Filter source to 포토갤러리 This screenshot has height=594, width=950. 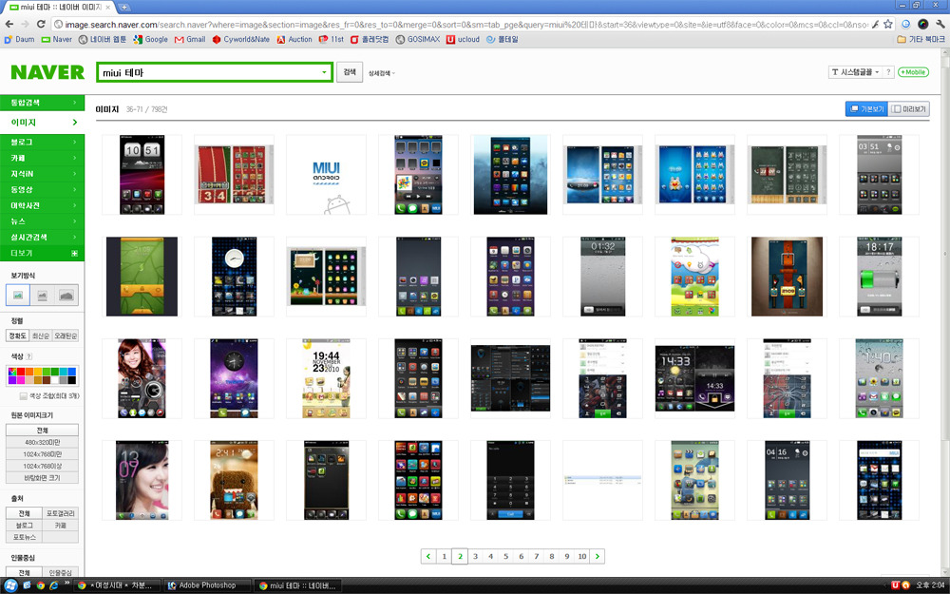tap(60, 513)
